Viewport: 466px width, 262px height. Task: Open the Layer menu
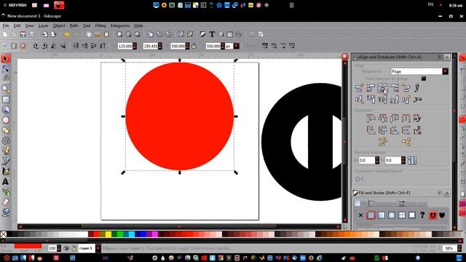[x=44, y=25]
